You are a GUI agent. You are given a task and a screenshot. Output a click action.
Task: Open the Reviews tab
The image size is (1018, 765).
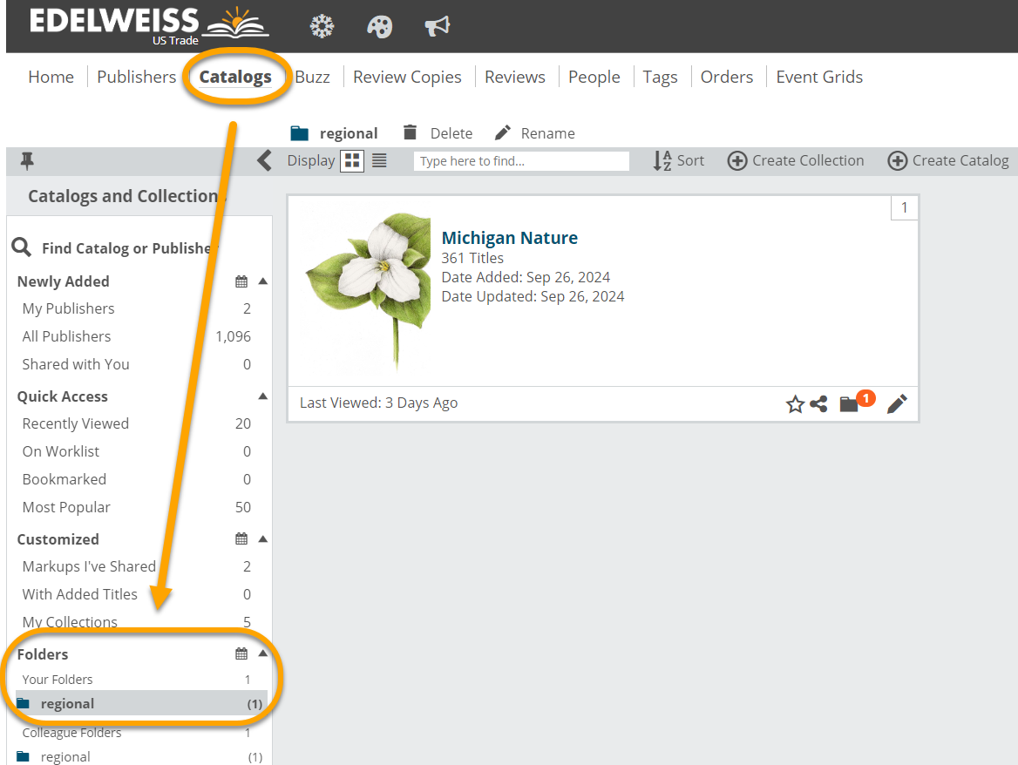click(515, 77)
